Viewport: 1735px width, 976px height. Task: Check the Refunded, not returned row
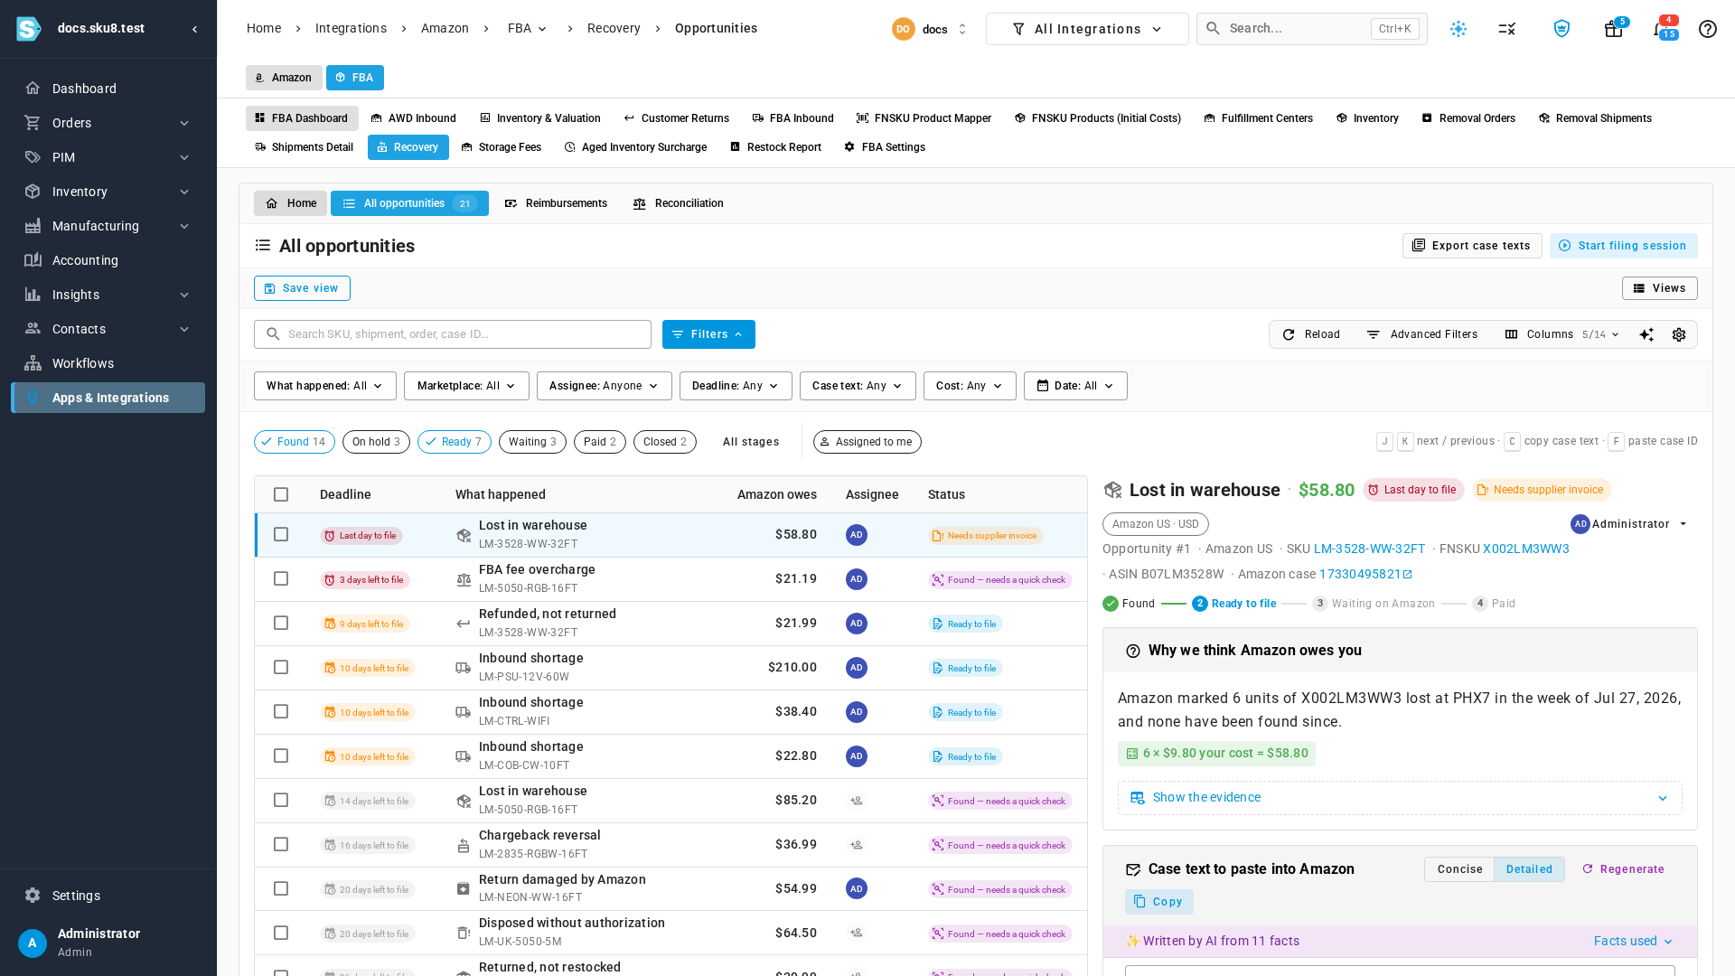pyautogui.click(x=281, y=623)
